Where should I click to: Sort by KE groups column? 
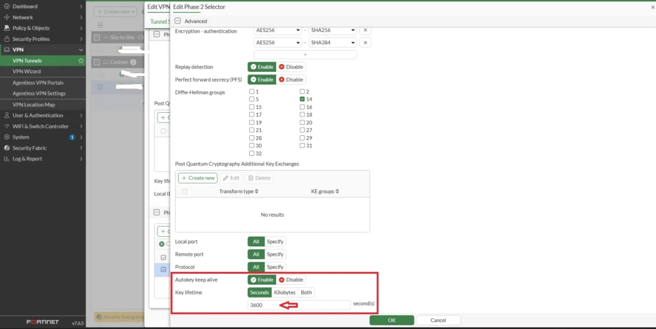[x=325, y=191]
